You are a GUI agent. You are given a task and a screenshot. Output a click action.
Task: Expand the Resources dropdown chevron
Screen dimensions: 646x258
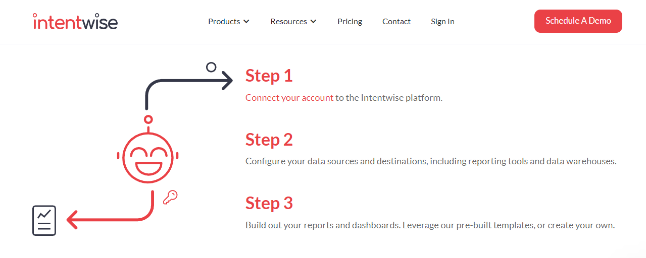click(x=313, y=22)
